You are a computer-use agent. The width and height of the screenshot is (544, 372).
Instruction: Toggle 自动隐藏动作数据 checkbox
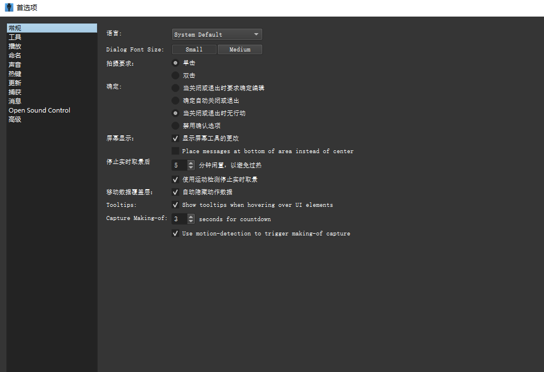pos(175,192)
